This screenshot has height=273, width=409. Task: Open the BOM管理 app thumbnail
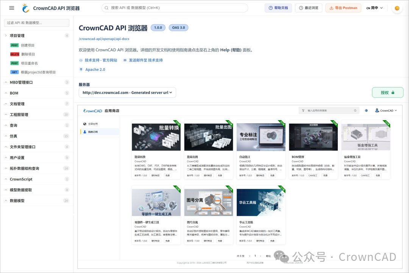click(x=313, y=137)
